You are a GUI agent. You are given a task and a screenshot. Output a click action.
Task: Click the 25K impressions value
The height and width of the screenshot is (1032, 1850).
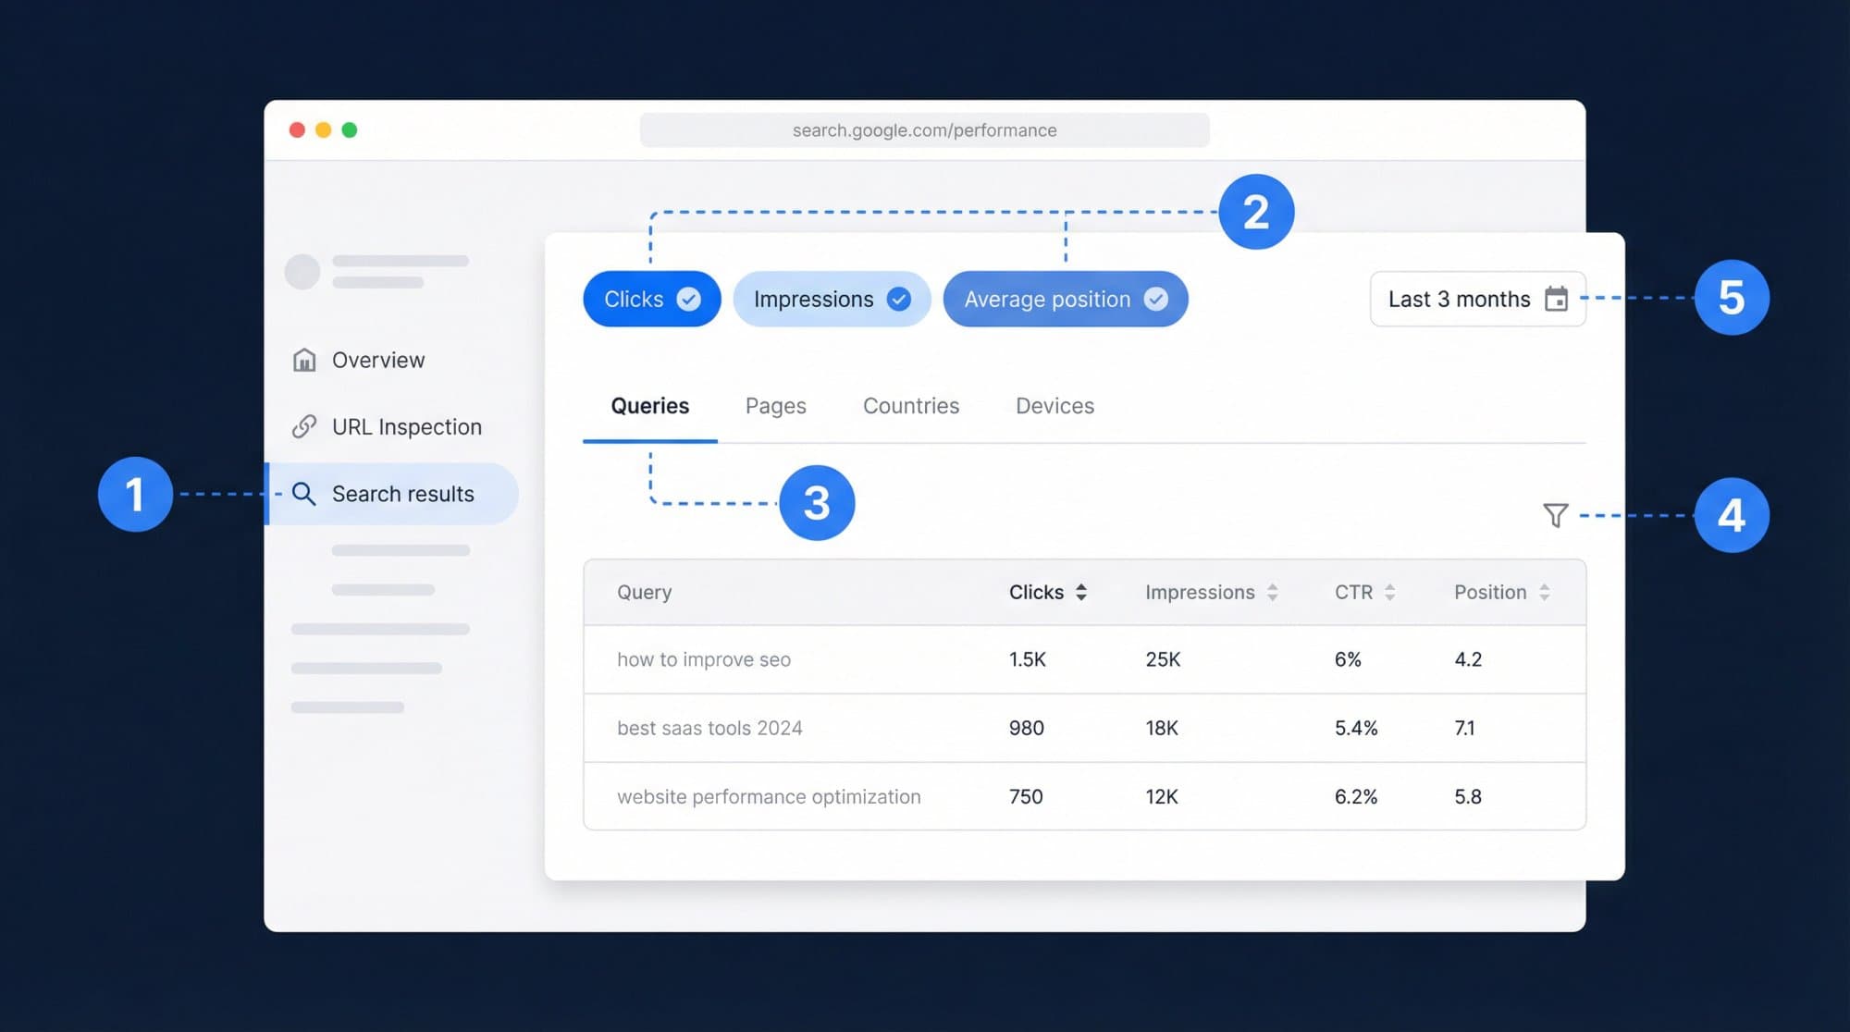pyautogui.click(x=1163, y=659)
